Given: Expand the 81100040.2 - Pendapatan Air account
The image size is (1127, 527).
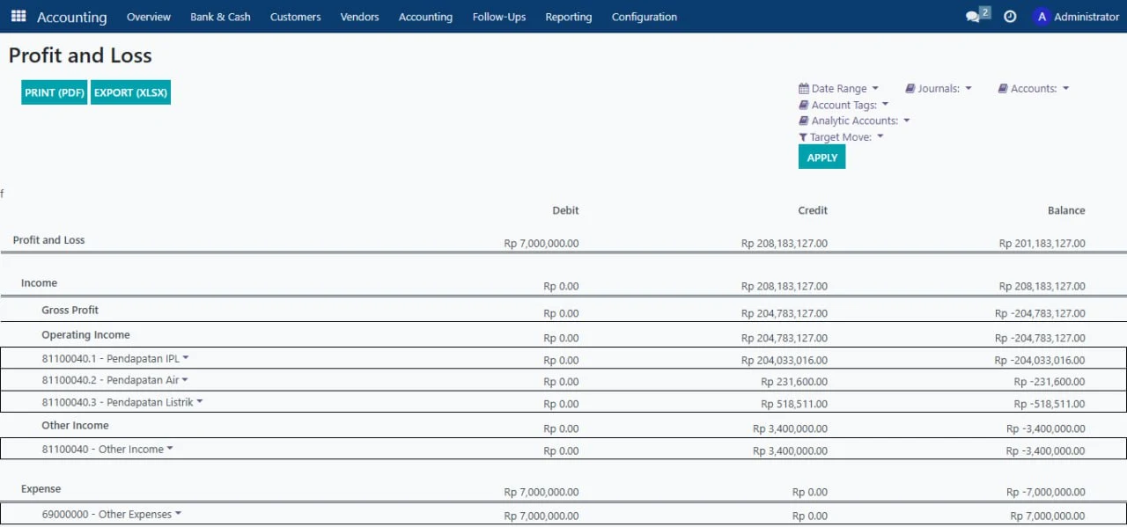Looking at the screenshot, I should click(115, 380).
